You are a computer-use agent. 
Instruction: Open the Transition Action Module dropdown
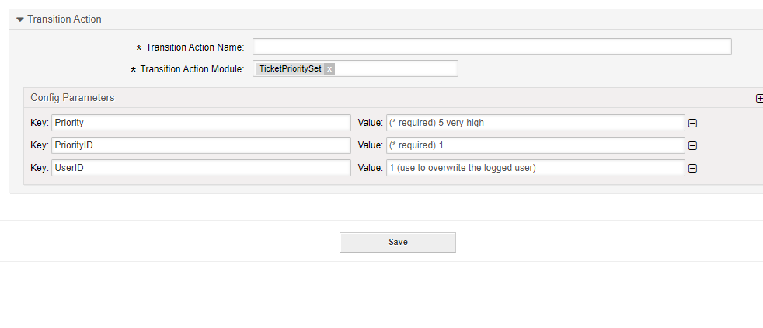pyautogui.click(x=396, y=69)
